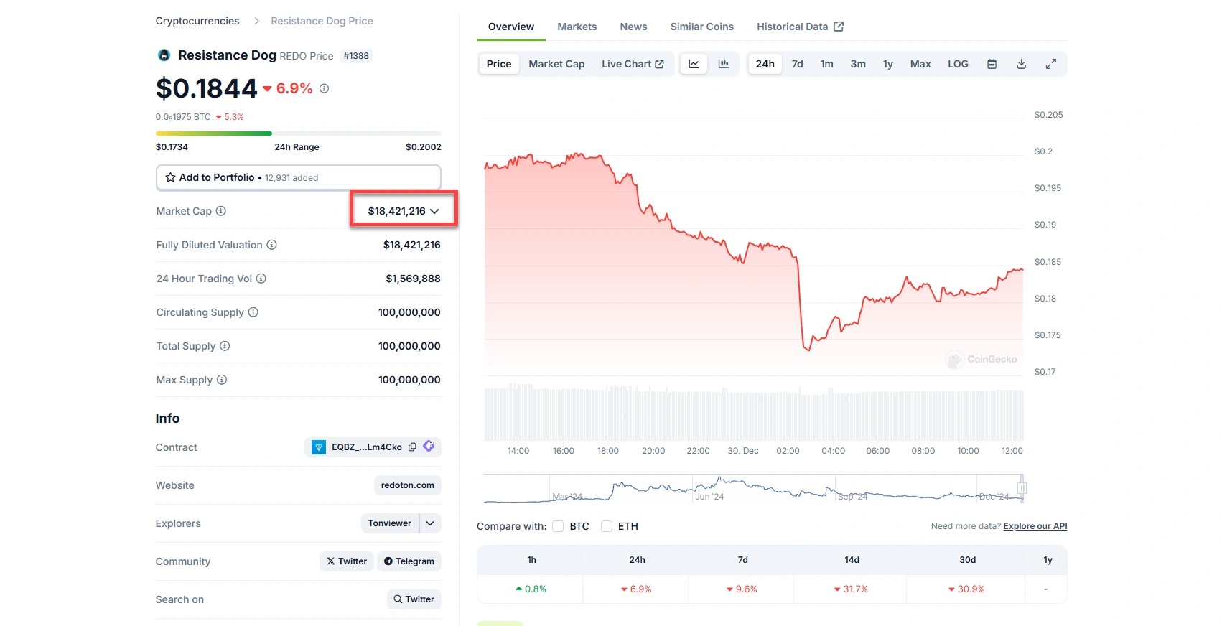The height and width of the screenshot is (626, 1222).
Task: Click the Market Cap info icon
Action: click(x=221, y=211)
